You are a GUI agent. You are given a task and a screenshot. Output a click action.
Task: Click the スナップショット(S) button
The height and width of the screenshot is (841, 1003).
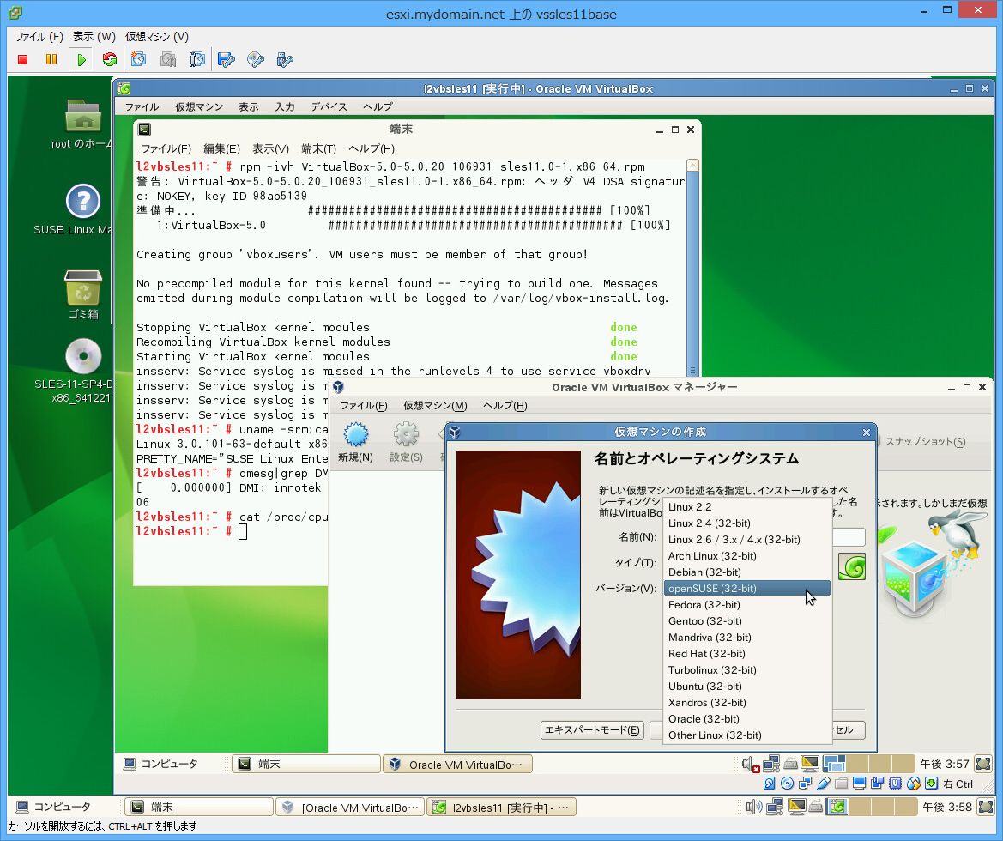[925, 442]
